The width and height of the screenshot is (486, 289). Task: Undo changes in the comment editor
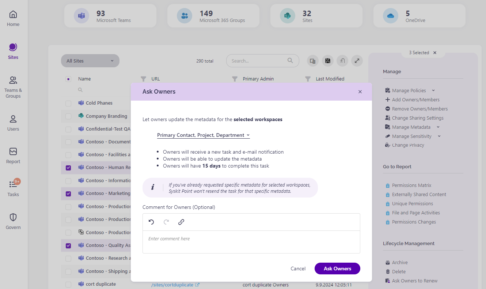click(151, 222)
